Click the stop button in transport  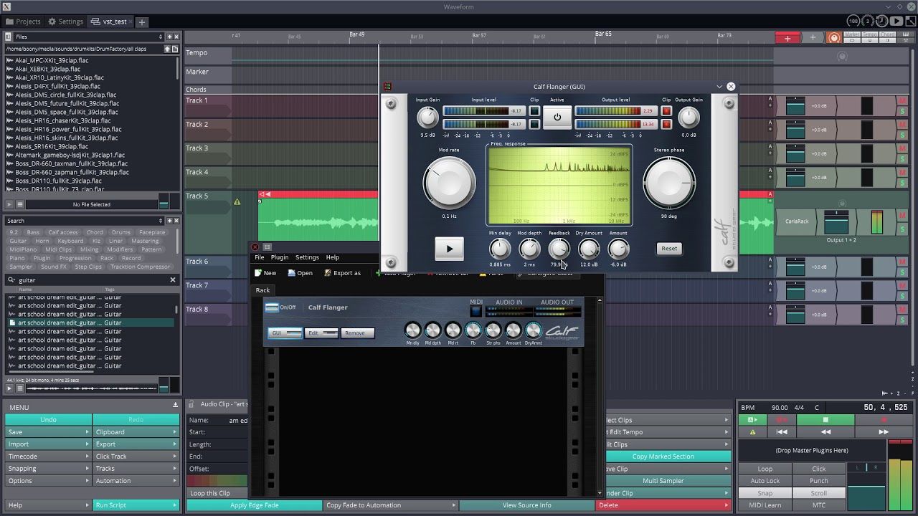(825, 420)
